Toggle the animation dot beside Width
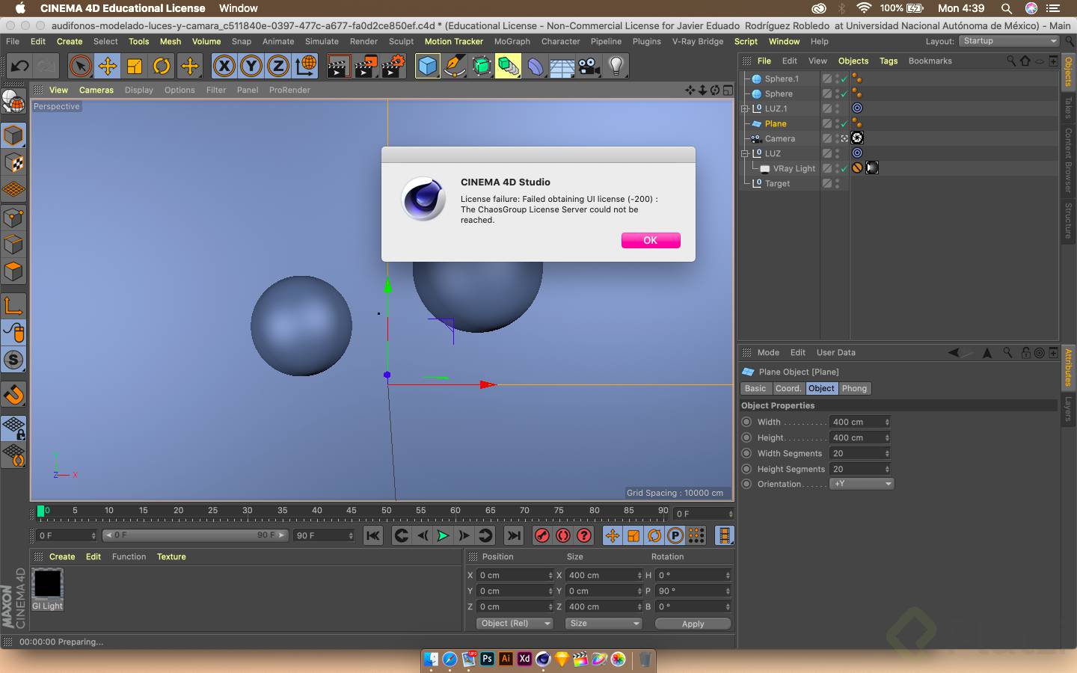 pyautogui.click(x=746, y=422)
